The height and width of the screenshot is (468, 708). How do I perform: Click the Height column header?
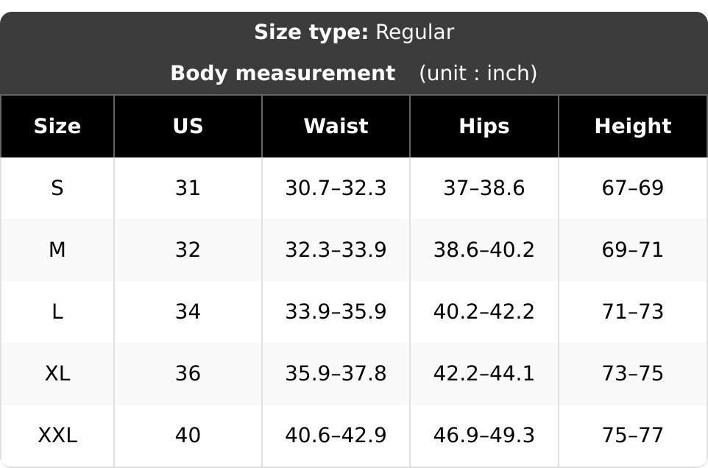pos(633,126)
